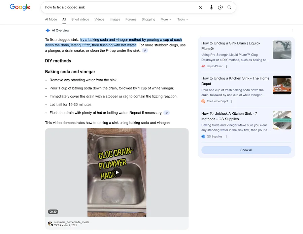This screenshot has height=234, width=303.
Task: Return to Google homepage via the logo
Action: tap(20, 7)
